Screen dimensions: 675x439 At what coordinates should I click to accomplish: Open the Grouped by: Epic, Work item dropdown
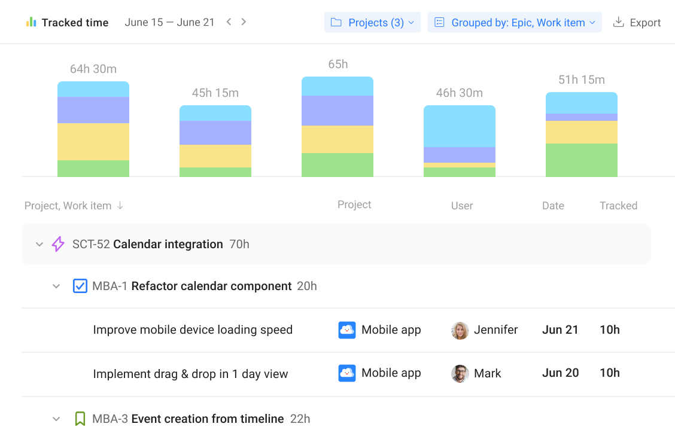click(x=513, y=22)
